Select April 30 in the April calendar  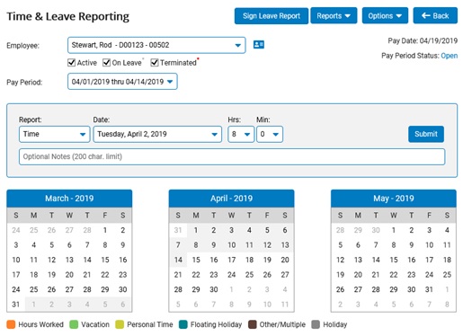214,289
